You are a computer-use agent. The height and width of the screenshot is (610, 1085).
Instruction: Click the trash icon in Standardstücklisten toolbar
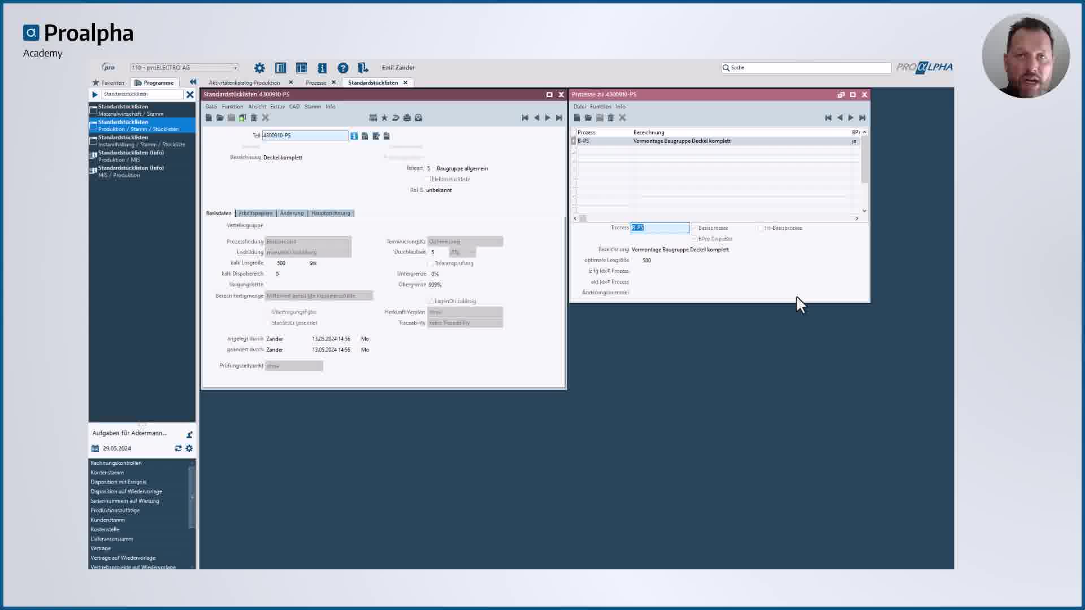pos(254,117)
